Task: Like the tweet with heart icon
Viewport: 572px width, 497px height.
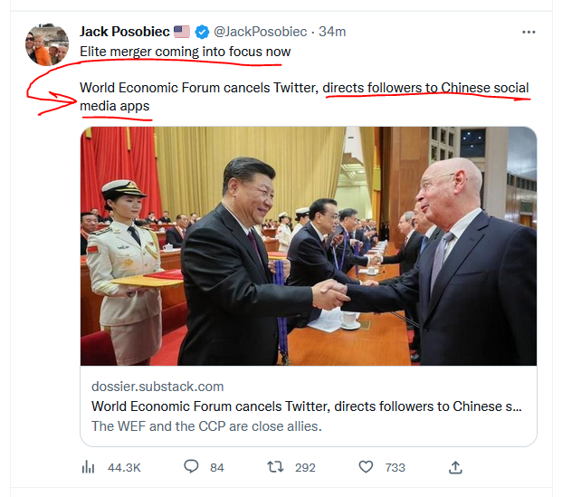Action: coord(366,467)
